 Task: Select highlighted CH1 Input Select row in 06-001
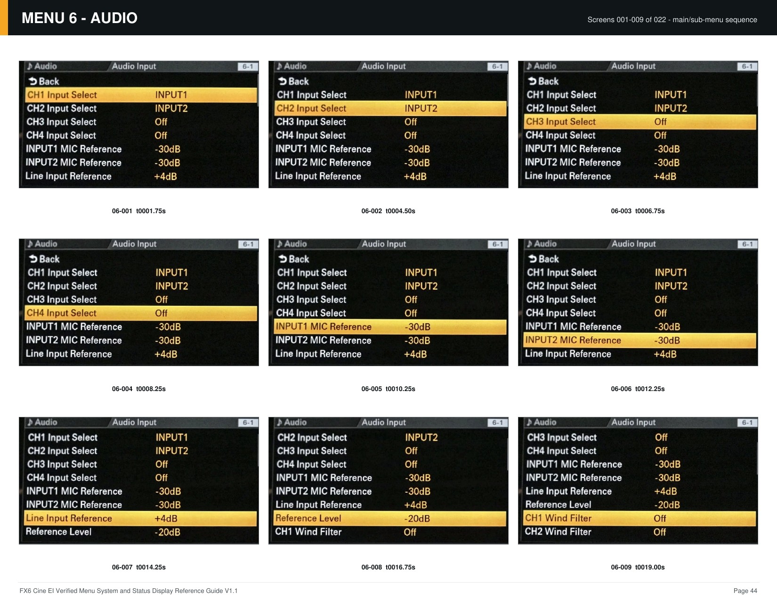(x=141, y=95)
